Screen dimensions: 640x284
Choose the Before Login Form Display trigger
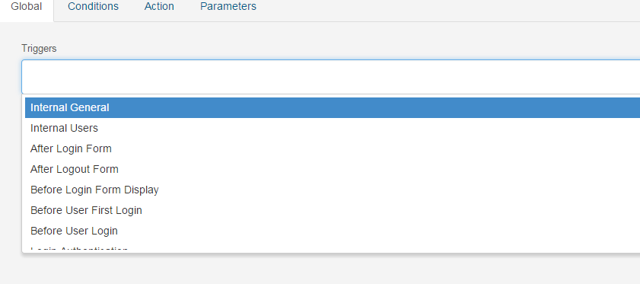(x=333, y=190)
